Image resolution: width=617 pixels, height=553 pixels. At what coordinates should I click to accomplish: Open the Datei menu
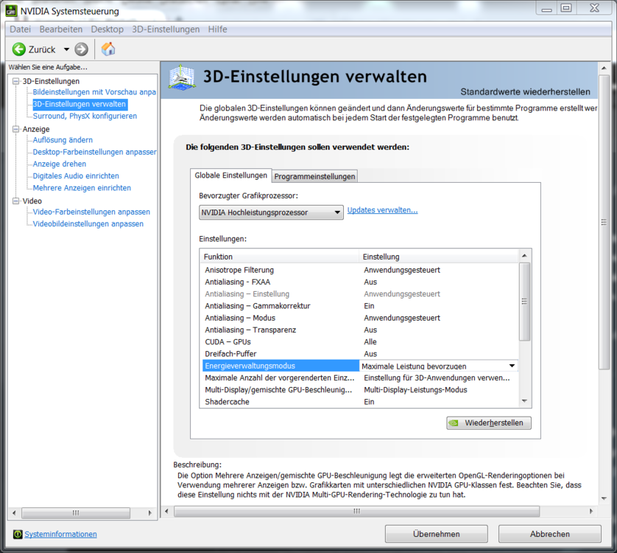(20, 29)
